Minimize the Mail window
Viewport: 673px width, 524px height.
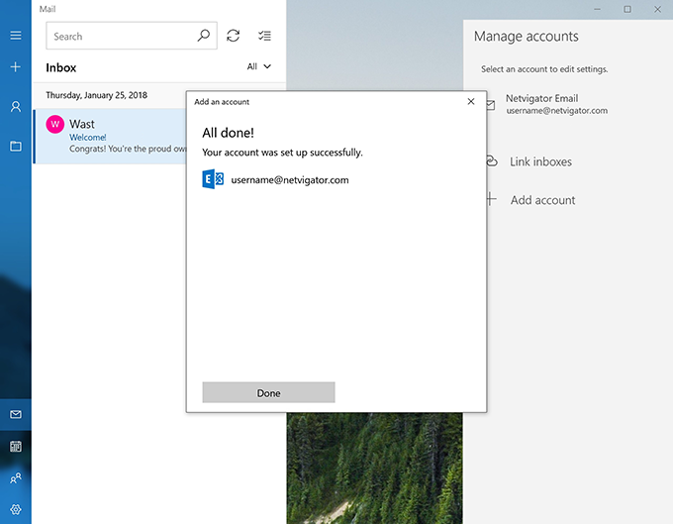click(x=597, y=9)
